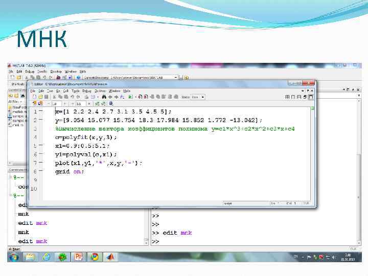This screenshot has width=368, height=276.
Task: Open the Stack dropdown in Editor toolbar
Action: (198, 97)
